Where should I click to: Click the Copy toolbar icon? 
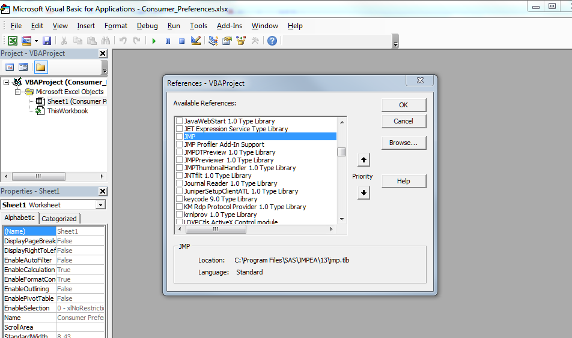[78, 41]
